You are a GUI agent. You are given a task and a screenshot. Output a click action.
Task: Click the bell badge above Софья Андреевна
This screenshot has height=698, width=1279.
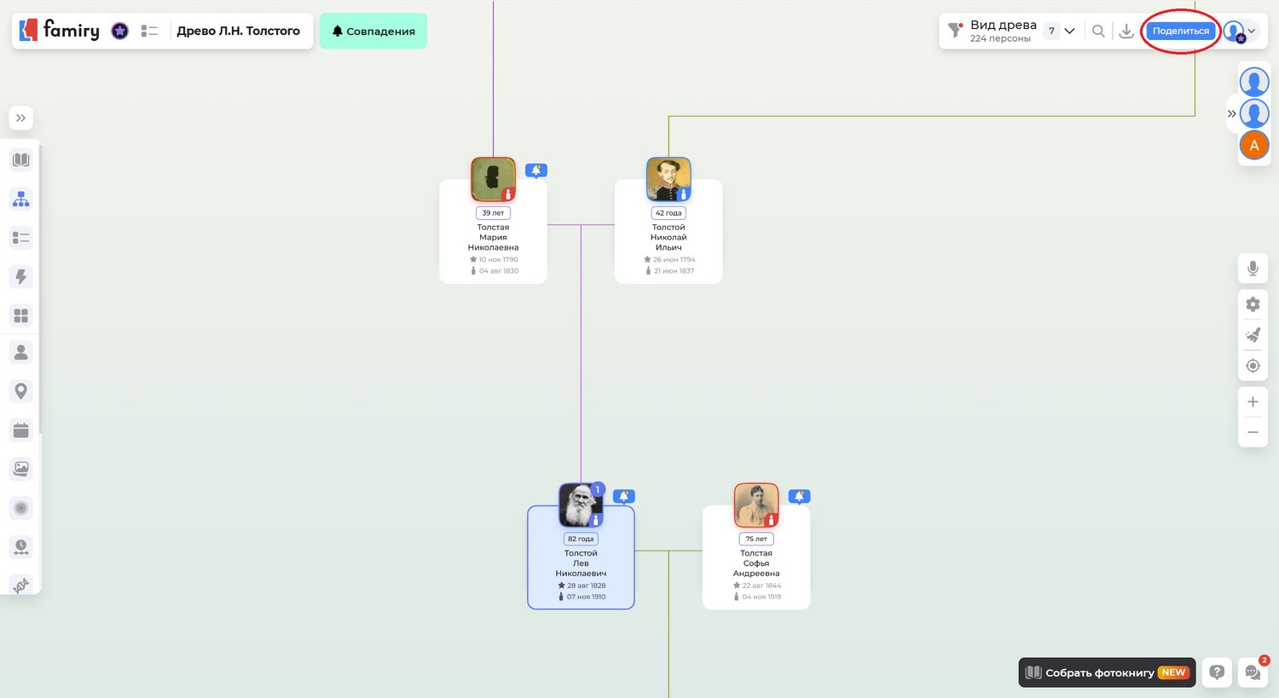click(x=799, y=496)
